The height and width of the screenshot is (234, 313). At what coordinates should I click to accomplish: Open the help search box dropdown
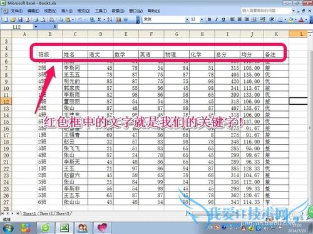tap(294, 11)
